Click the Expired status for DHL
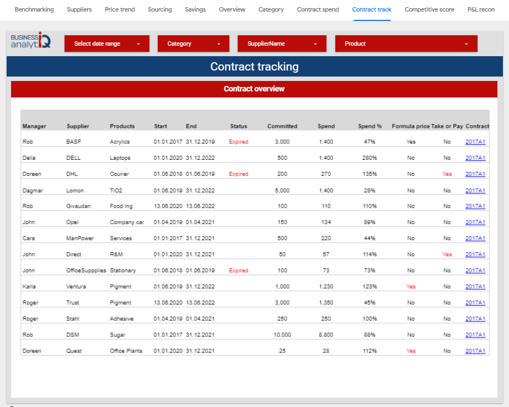The width and height of the screenshot is (509, 407). tap(239, 174)
